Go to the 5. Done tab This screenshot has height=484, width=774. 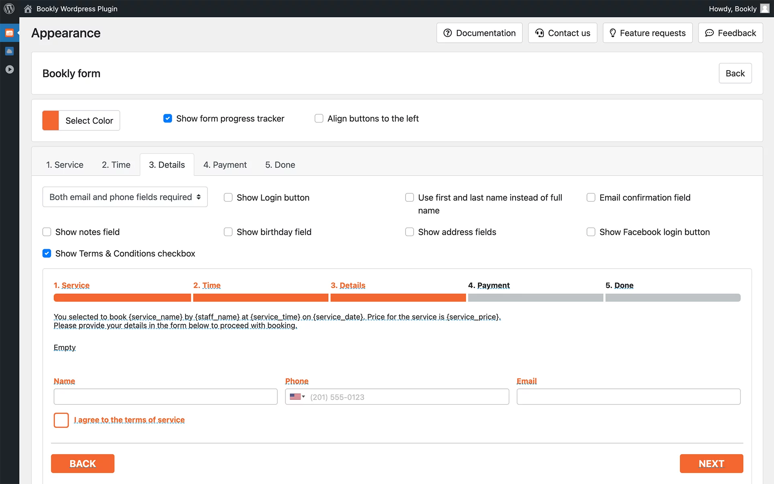tap(280, 165)
